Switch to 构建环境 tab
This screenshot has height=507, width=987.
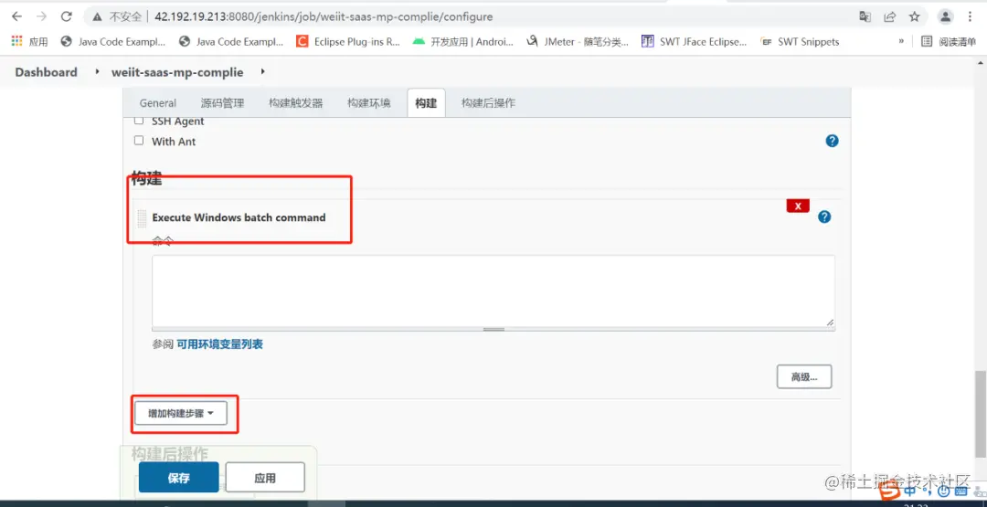click(369, 103)
